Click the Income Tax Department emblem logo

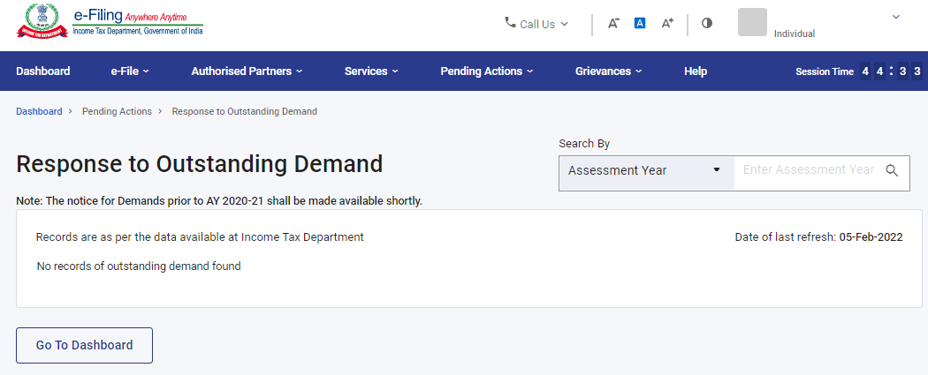(41, 21)
